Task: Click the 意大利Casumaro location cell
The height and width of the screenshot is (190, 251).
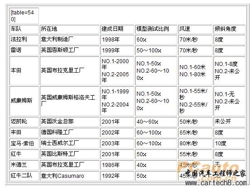Action: pos(70,176)
